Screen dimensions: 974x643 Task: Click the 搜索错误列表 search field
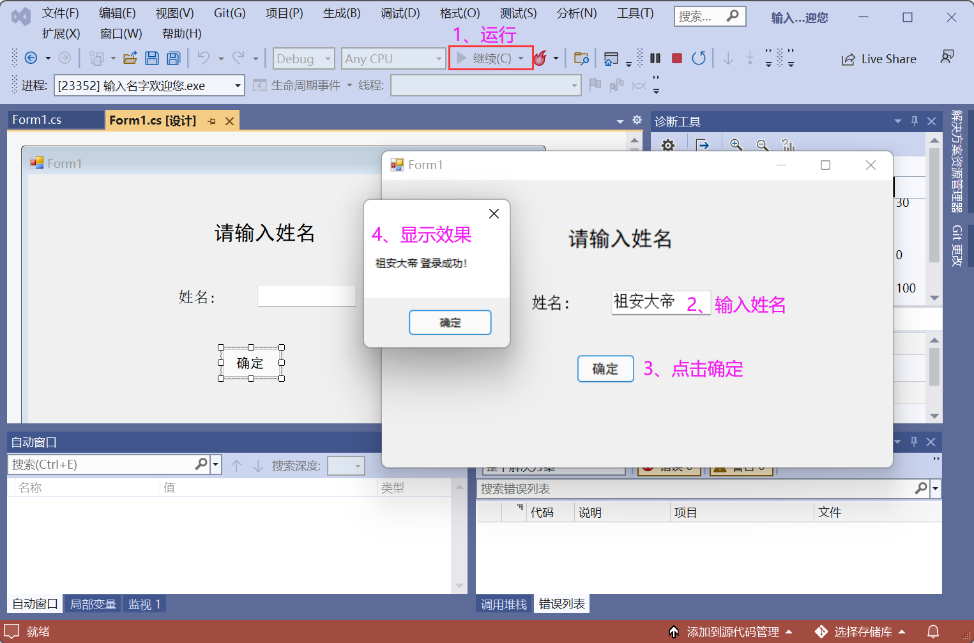click(x=696, y=489)
